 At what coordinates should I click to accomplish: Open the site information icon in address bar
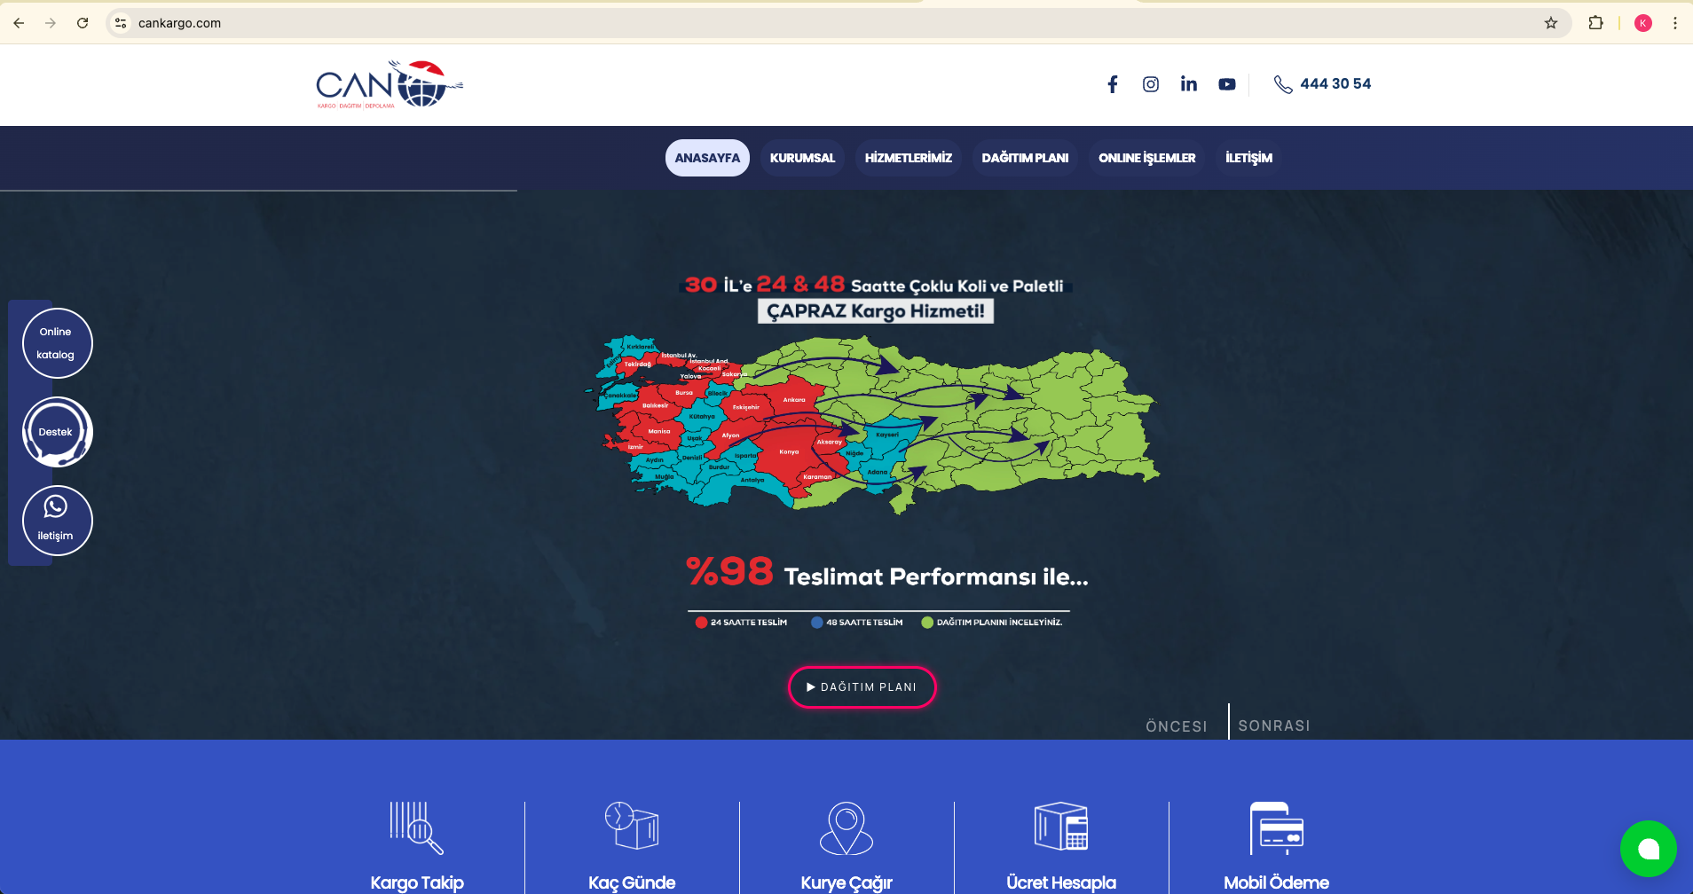point(122,23)
